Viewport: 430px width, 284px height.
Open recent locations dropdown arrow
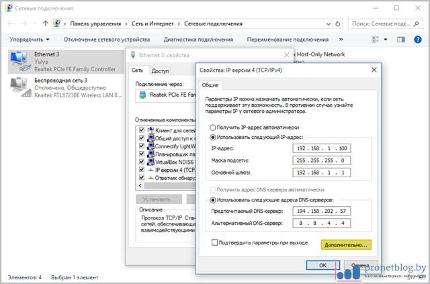(x=35, y=24)
